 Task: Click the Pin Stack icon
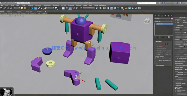(x=156, y=37)
